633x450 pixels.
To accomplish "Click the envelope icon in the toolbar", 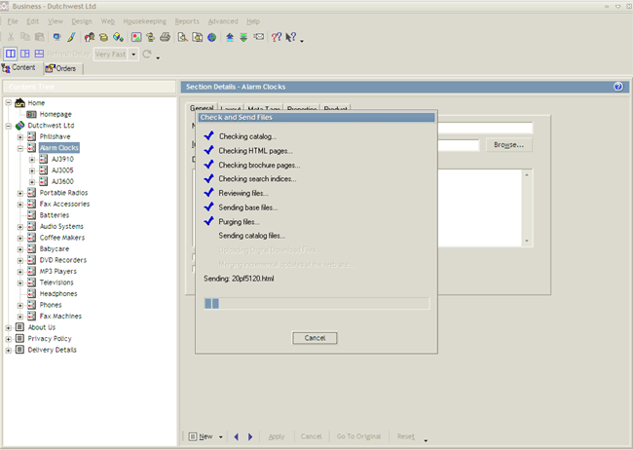I will 258,37.
